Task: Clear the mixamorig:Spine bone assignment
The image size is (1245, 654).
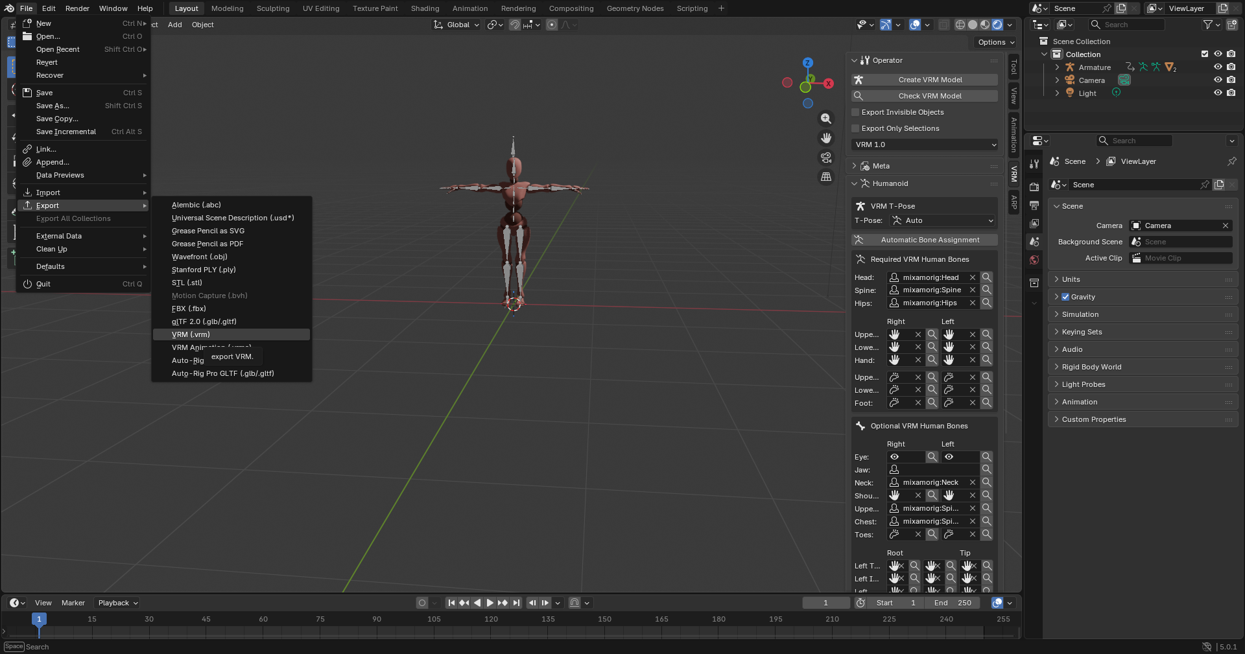Action: [972, 290]
